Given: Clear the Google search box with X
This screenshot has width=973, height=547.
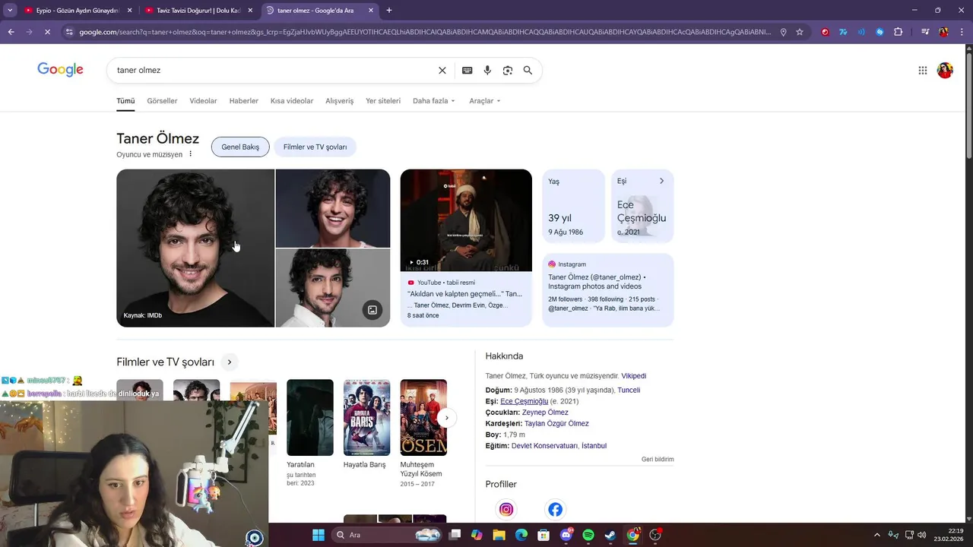Looking at the screenshot, I should [x=442, y=70].
